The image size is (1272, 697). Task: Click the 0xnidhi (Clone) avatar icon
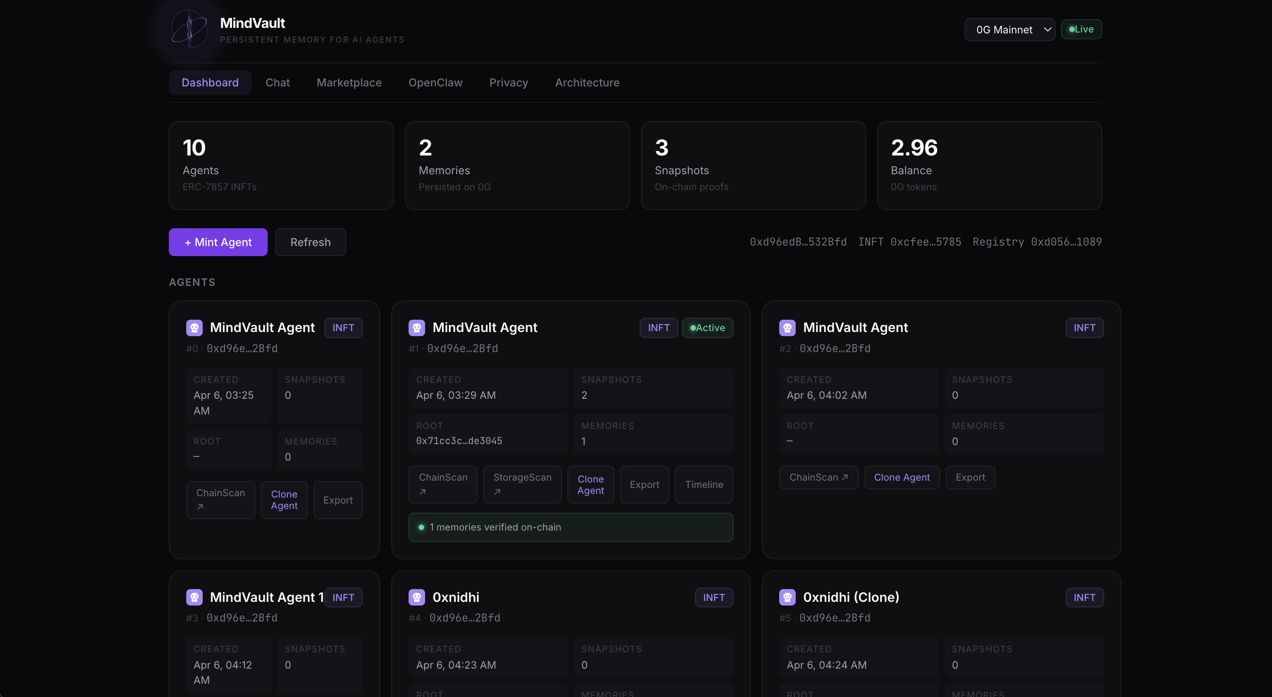pos(787,597)
